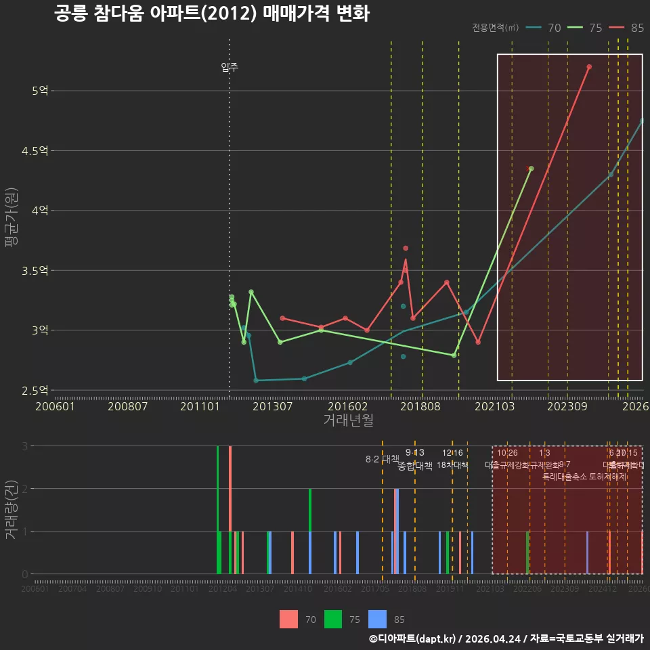The image size is (650, 650).
Task: Click the teal data point near 4.3억
Action: point(611,175)
